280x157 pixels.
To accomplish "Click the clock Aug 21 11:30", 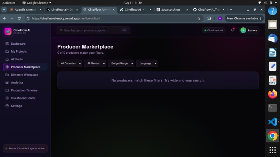I will [132, 3].
